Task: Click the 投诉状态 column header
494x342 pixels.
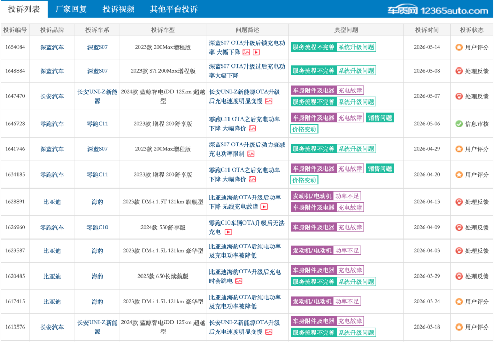Action: tap(472, 30)
